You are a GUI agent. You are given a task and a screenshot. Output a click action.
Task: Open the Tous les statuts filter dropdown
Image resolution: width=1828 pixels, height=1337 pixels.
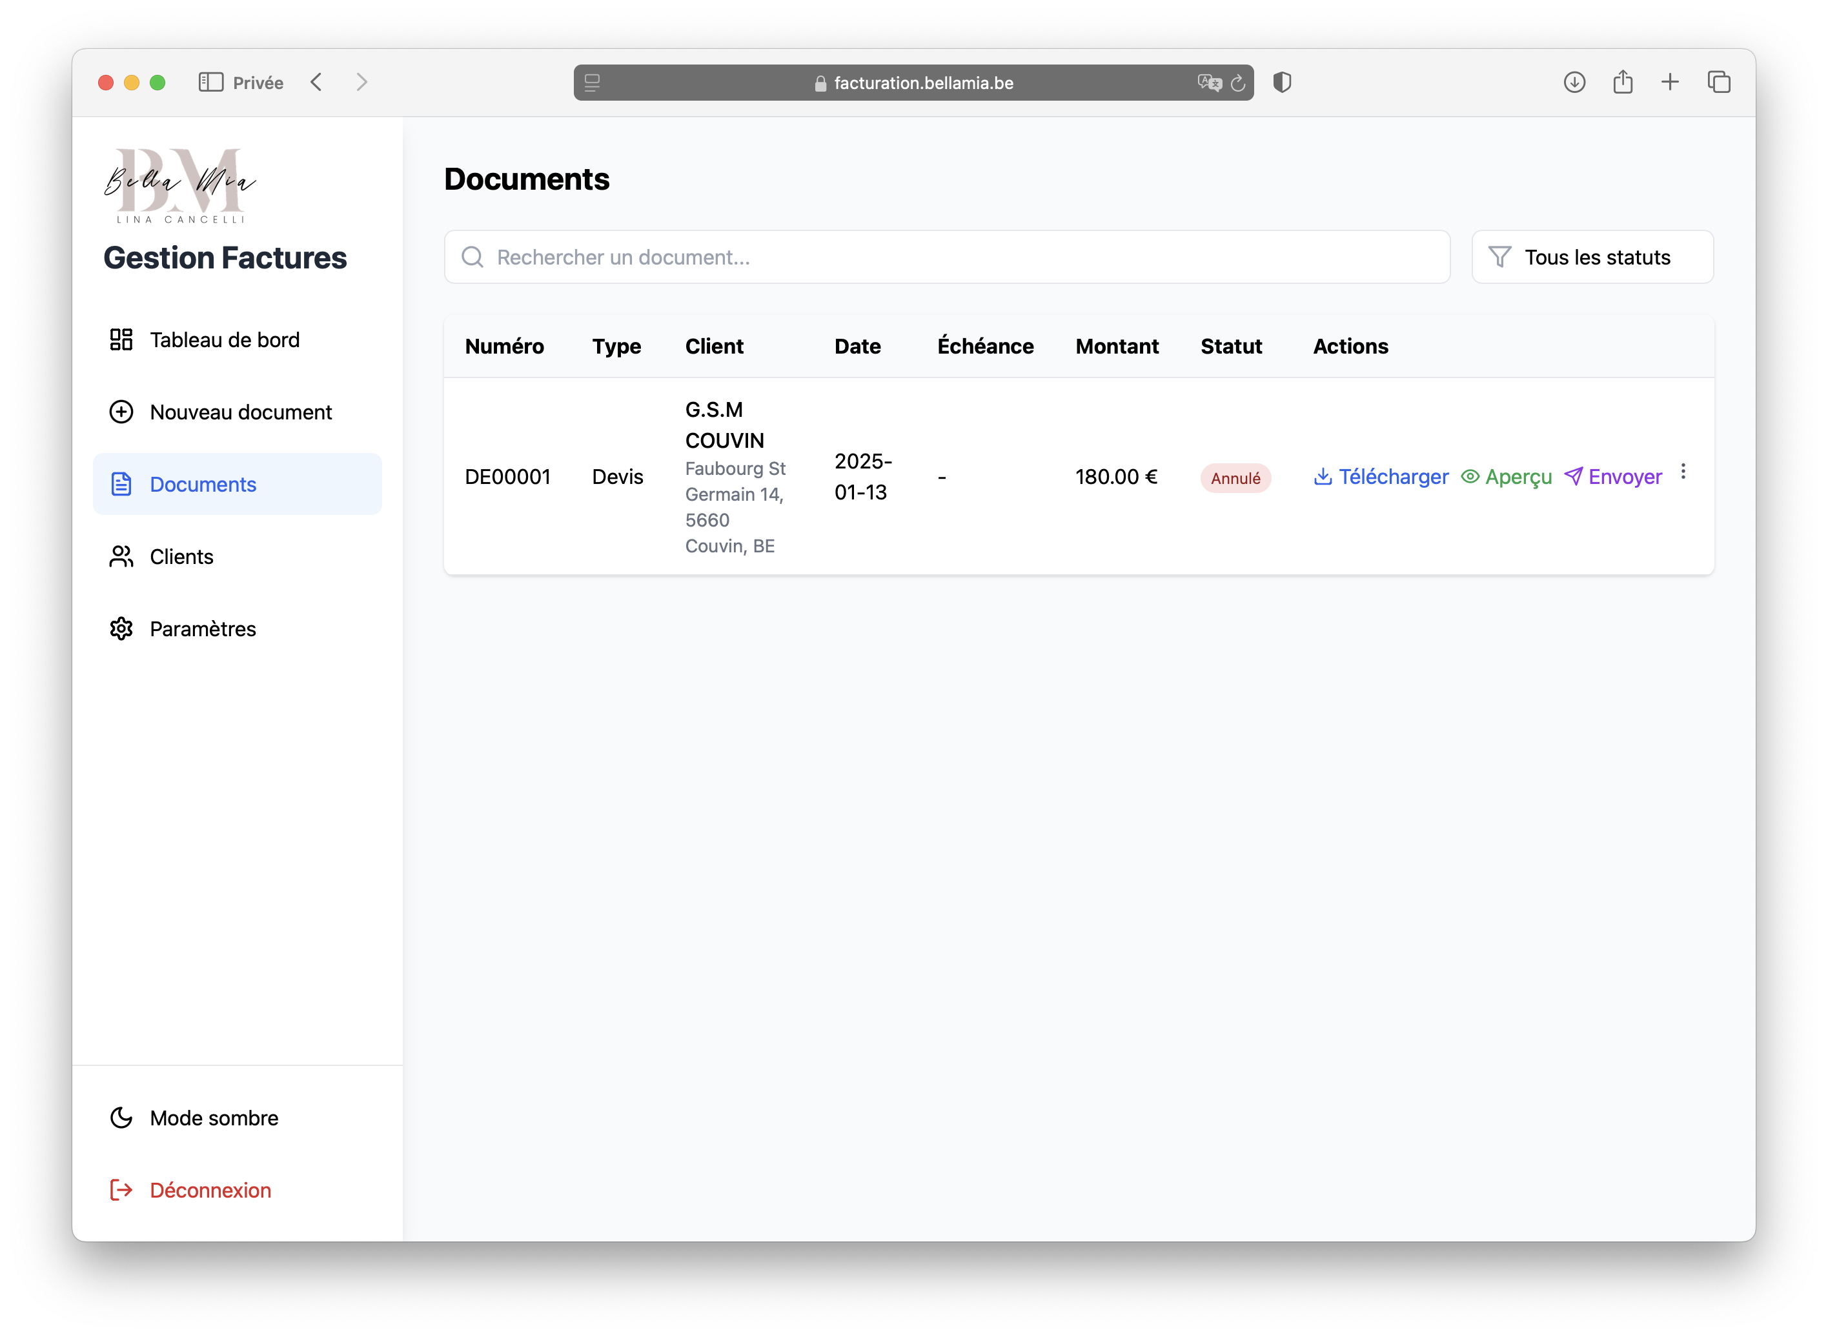(1592, 257)
